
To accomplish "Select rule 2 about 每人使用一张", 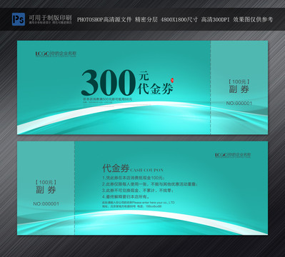I will 150,184.
